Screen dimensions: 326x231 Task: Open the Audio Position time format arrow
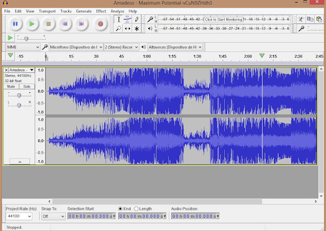[x=218, y=216]
